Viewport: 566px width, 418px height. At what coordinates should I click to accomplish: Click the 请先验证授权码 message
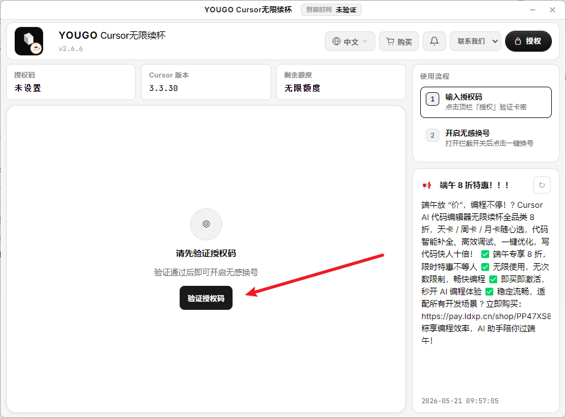pyautogui.click(x=206, y=253)
